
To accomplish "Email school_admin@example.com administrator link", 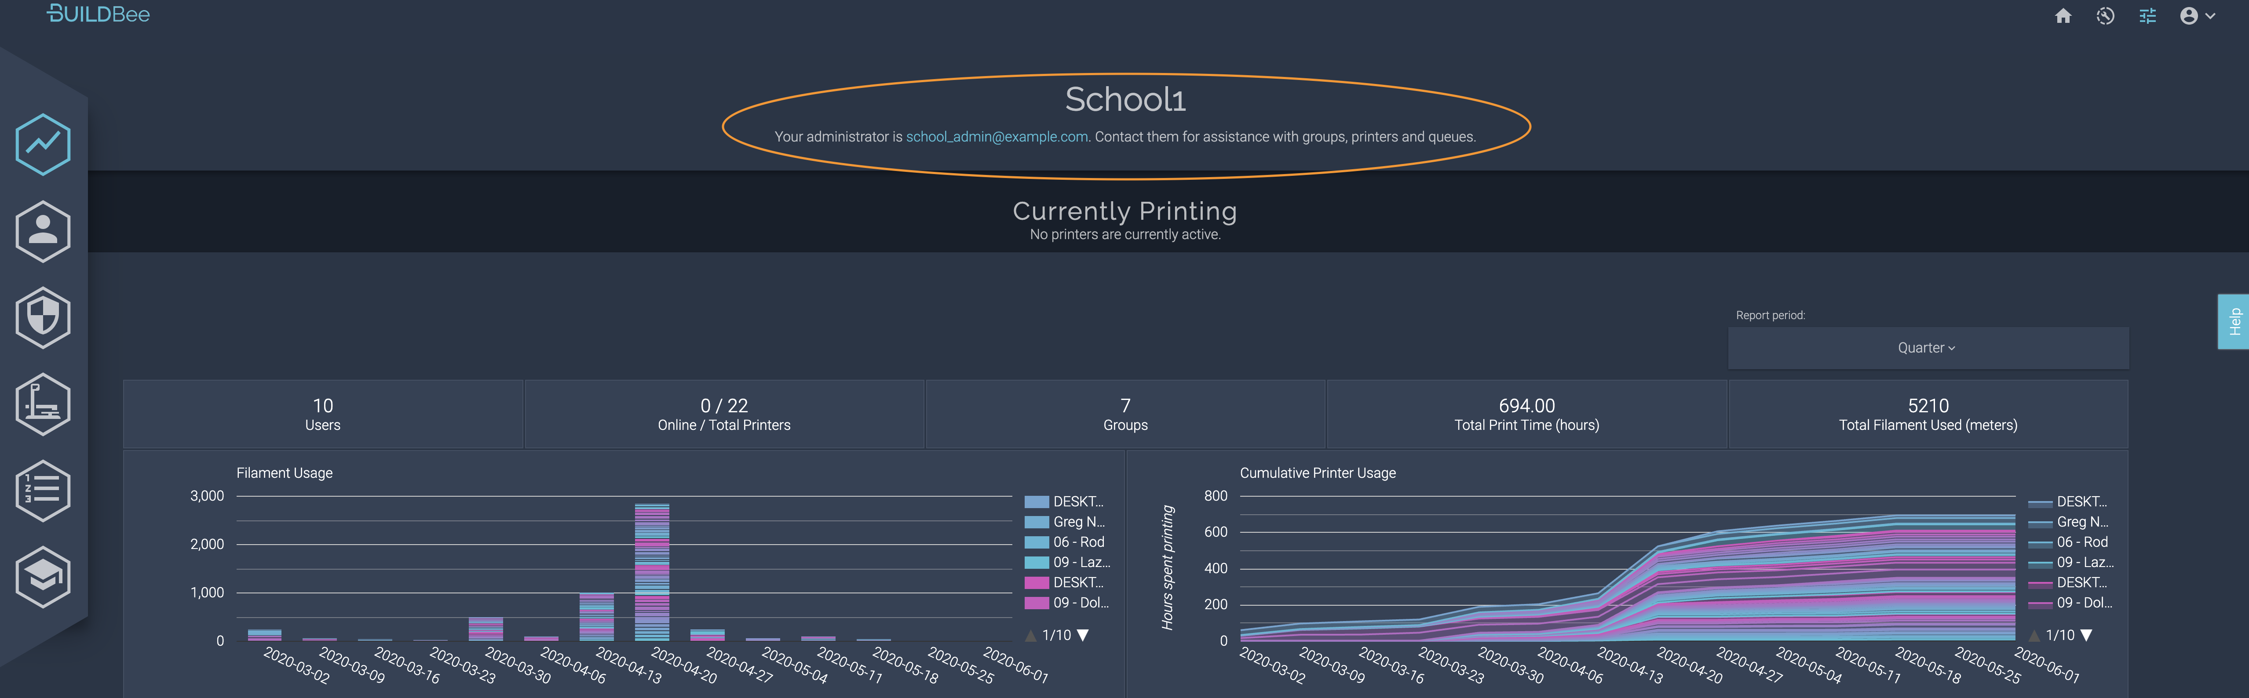I will tap(997, 137).
